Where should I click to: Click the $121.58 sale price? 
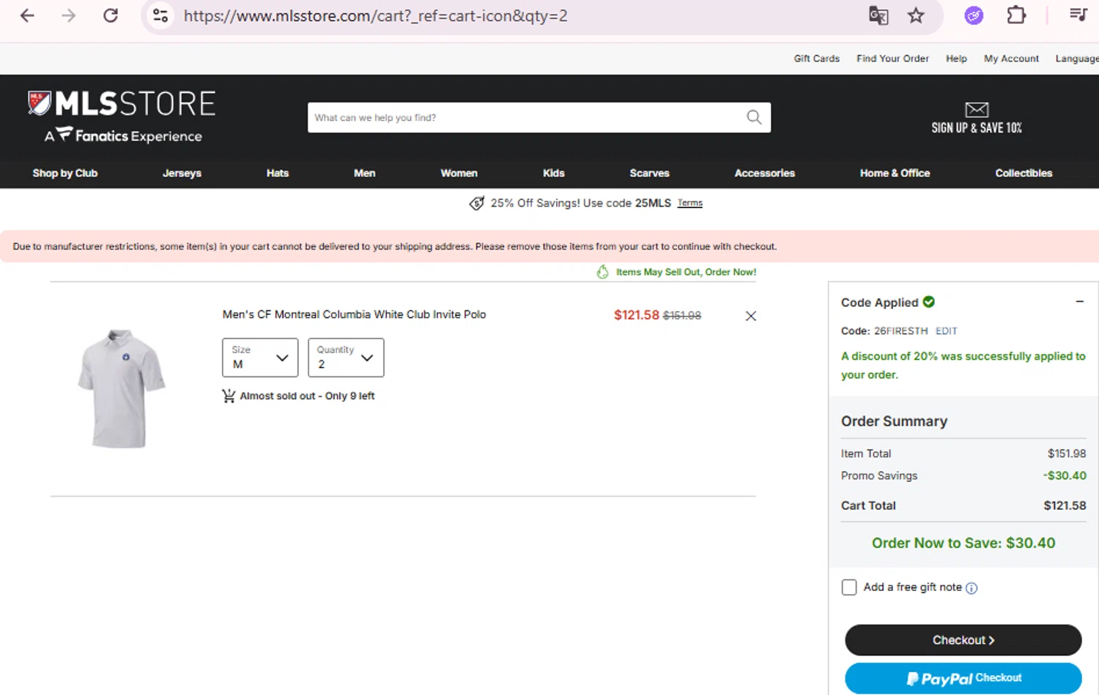[x=636, y=315]
